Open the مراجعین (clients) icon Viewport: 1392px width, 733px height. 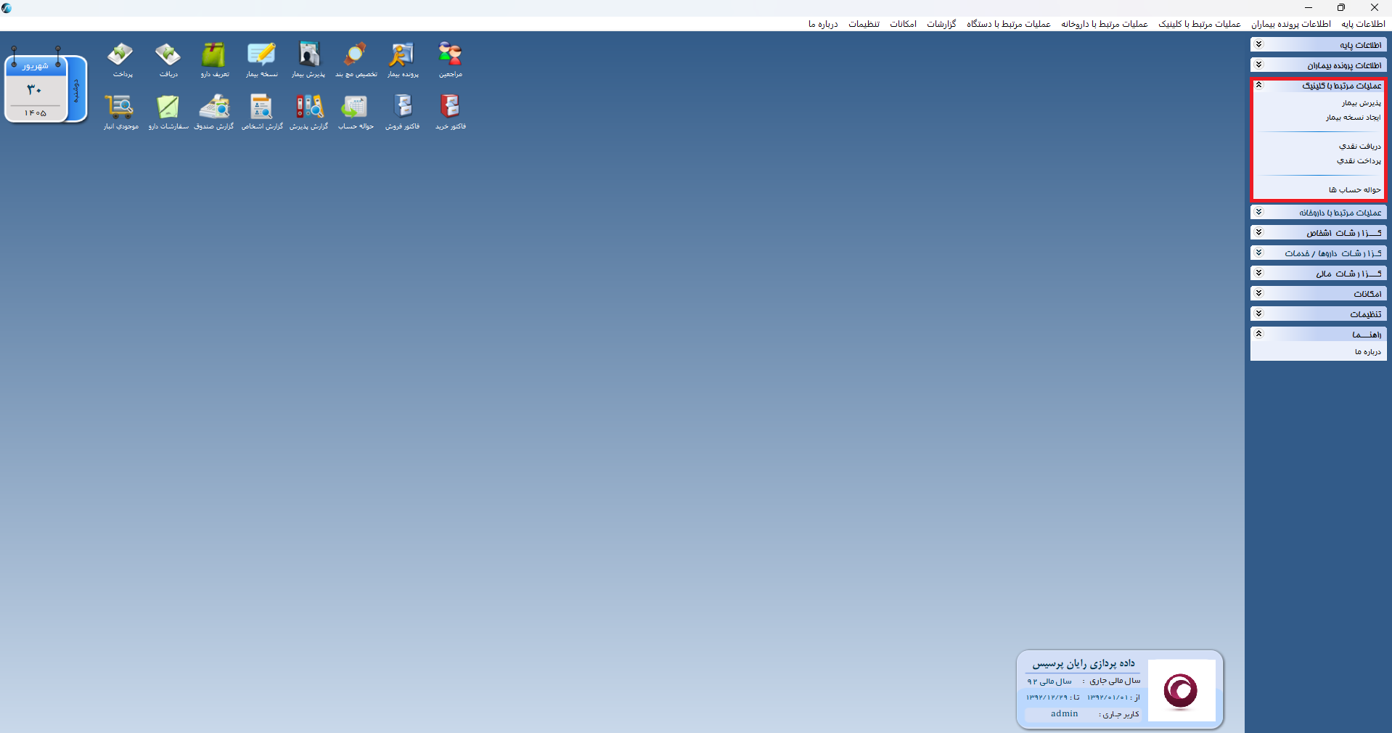pyautogui.click(x=450, y=60)
